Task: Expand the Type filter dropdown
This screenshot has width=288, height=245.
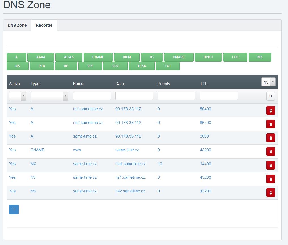Action: pyautogui.click(x=49, y=96)
